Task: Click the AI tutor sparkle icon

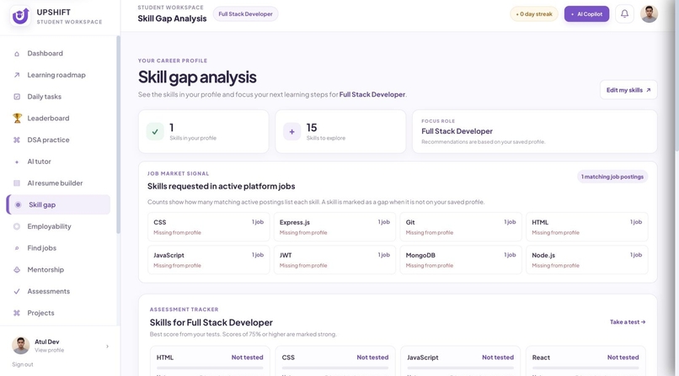Action: [x=17, y=162]
